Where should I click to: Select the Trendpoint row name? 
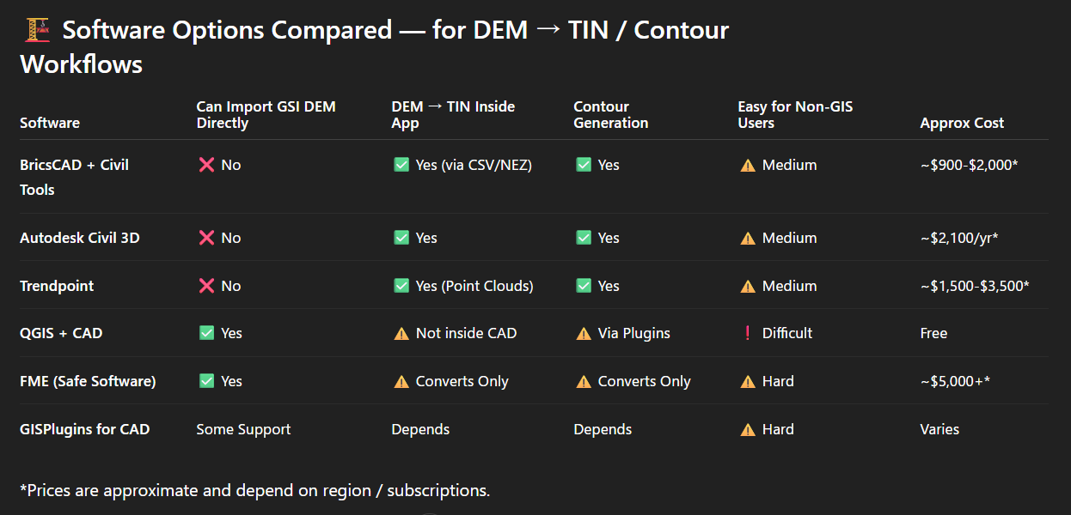pyautogui.click(x=57, y=286)
